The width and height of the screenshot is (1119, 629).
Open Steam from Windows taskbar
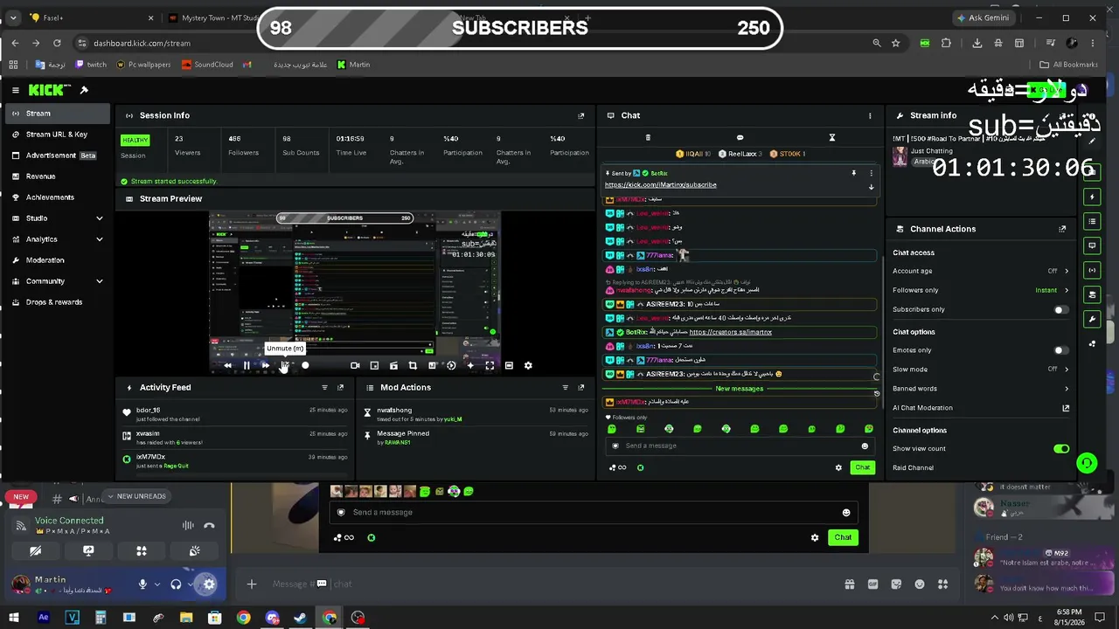pyautogui.click(x=301, y=618)
